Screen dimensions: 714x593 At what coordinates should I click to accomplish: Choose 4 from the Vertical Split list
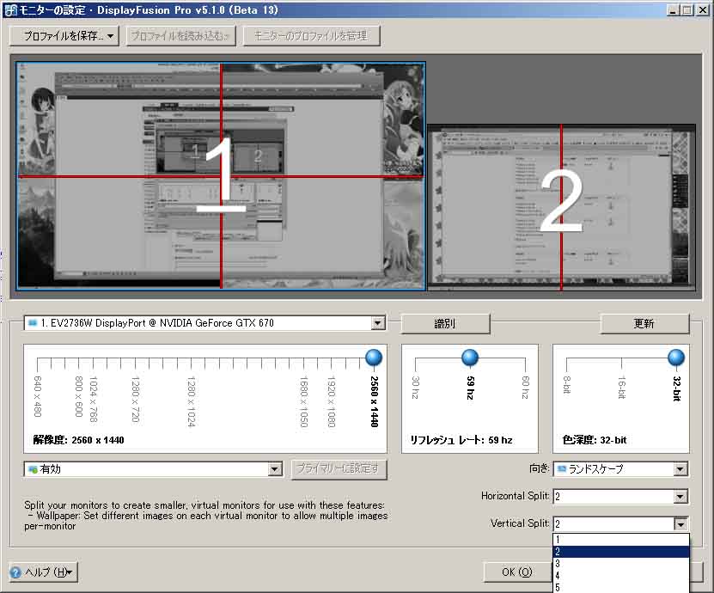(x=619, y=576)
